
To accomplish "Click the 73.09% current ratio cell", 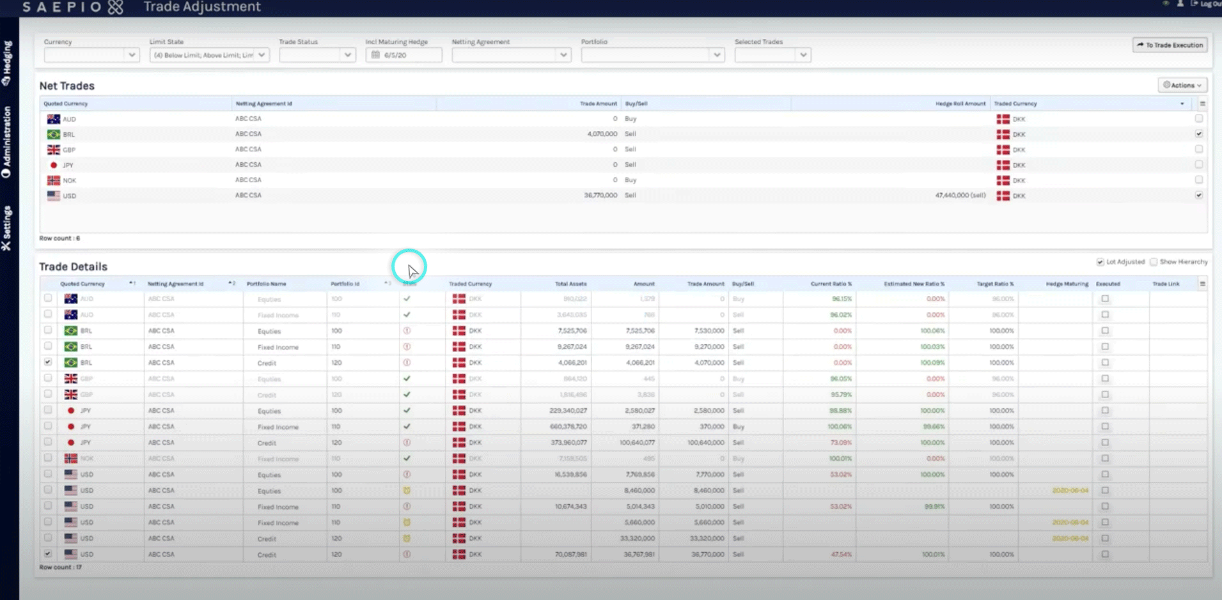I will [840, 442].
